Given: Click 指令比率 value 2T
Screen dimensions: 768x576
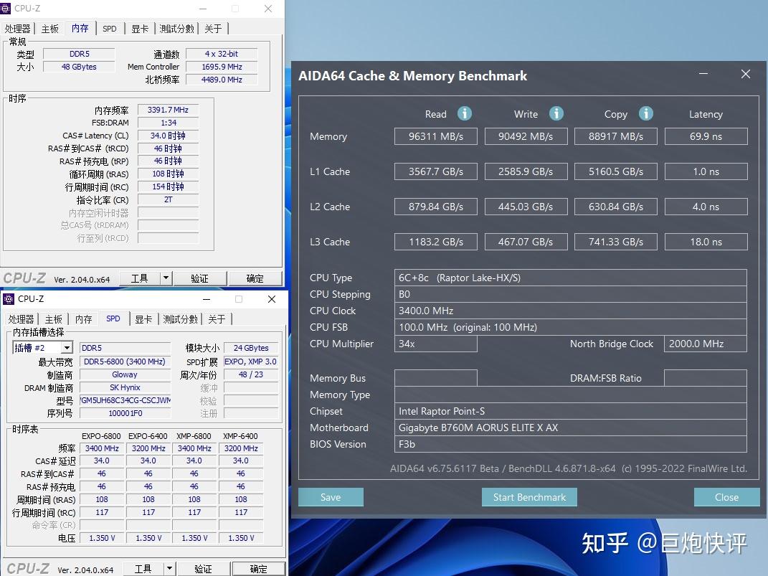Looking at the screenshot, I should click(x=168, y=199).
